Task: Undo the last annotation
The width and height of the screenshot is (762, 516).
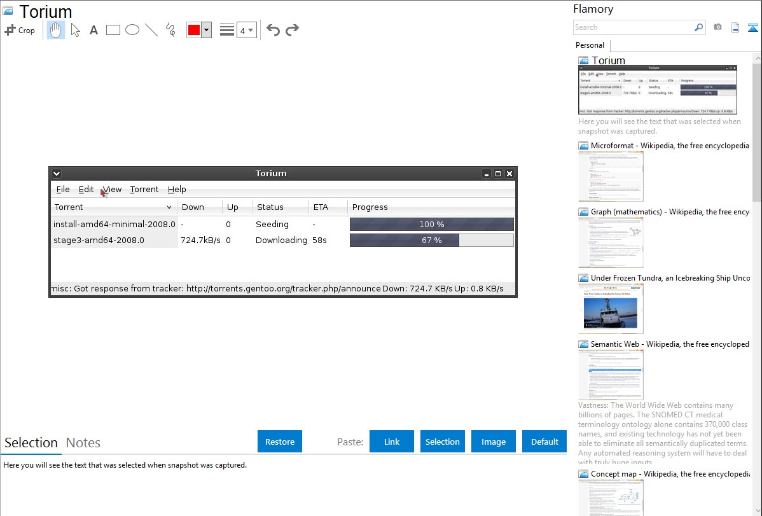Action: point(273,30)
